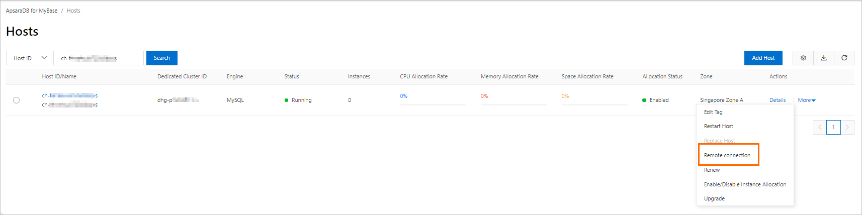
Task: Open the host Details link
Action: pos(778,100)
